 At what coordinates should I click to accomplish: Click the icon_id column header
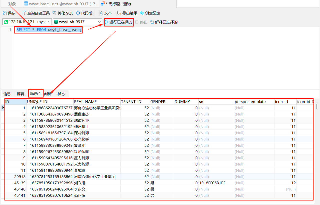[285, 102]
